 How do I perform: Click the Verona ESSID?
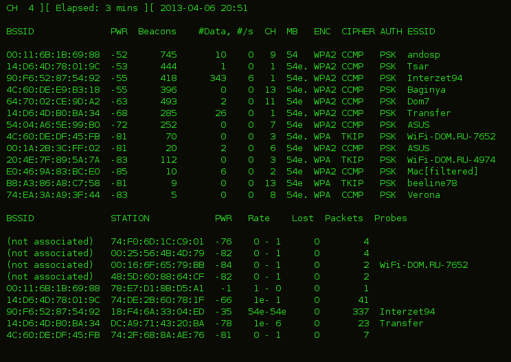(424, 195)
